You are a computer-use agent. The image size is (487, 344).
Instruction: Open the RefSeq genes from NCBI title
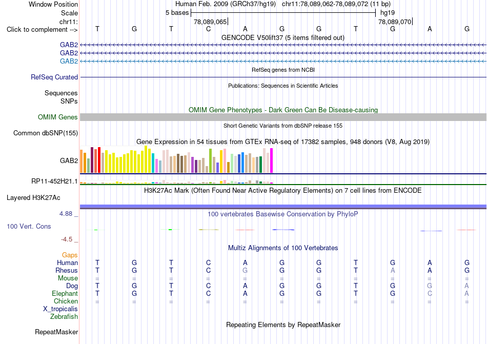283,70
